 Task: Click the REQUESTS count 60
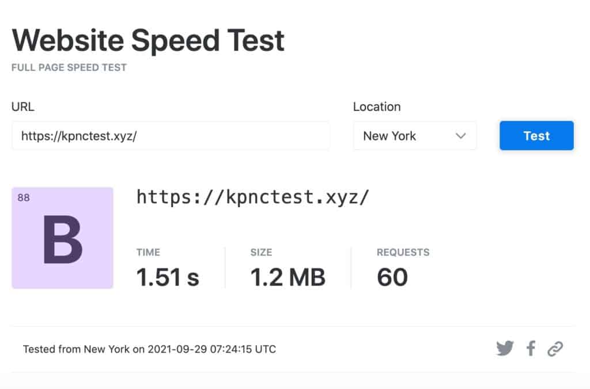393,277
